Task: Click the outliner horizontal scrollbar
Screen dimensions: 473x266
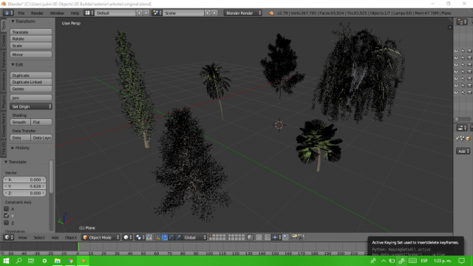Action: [x=463, y=119]
